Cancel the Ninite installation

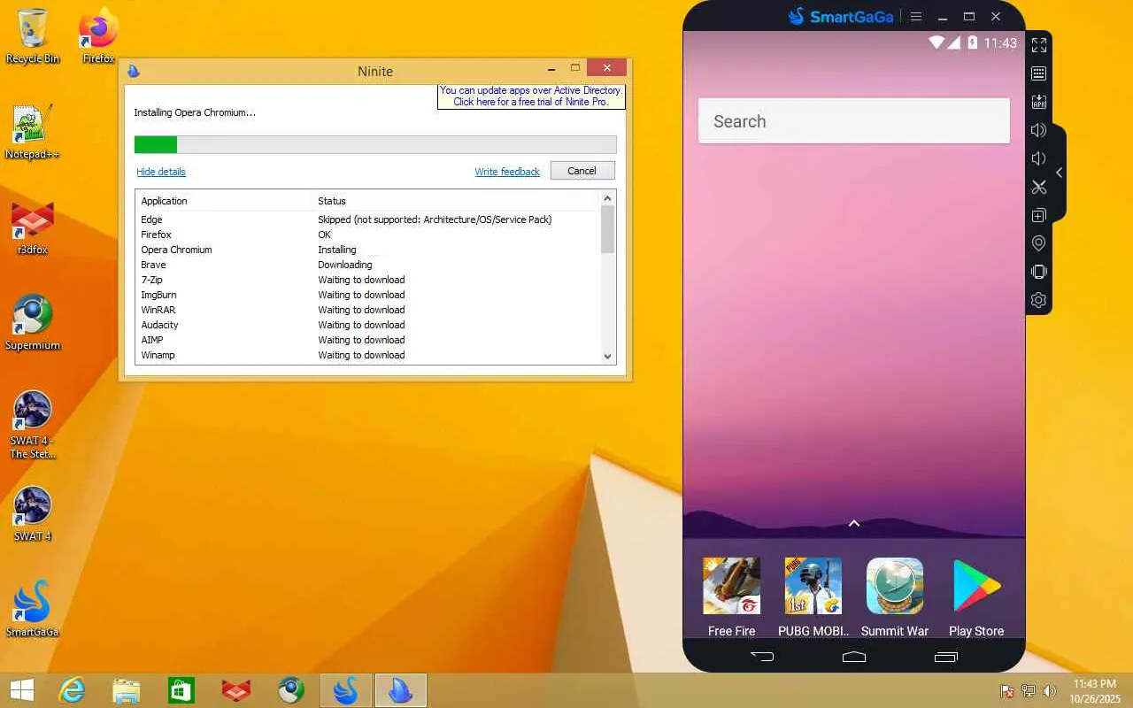(x=582, y=171)
